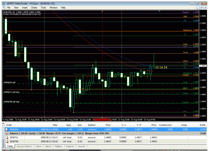Switch to the Trade tab
Viewport: 209px width, 151px height.
click(x=10, y=146)
